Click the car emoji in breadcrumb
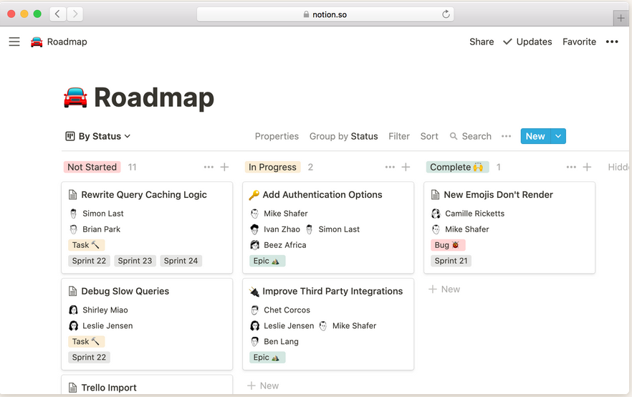Image resolution: width=632 pixels, height=397 pixels. [x=37, y=42]
